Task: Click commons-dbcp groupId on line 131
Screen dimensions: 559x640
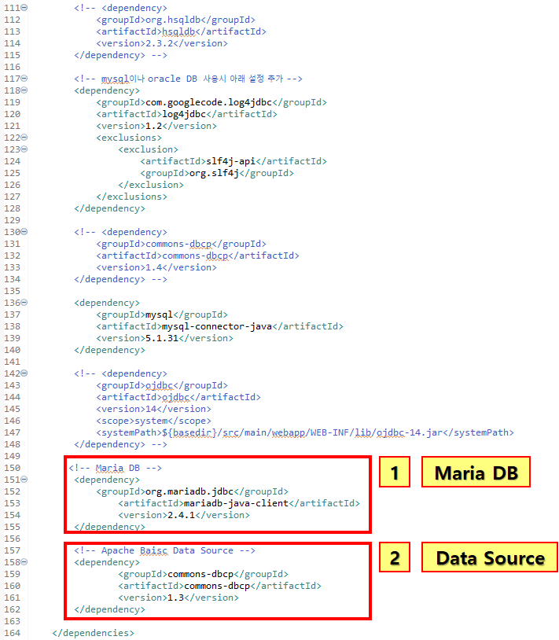Action: point(178,244)
